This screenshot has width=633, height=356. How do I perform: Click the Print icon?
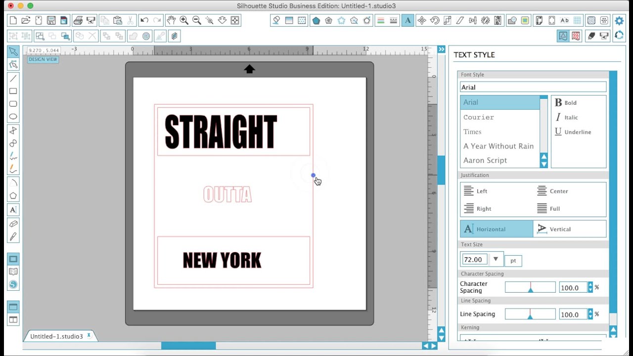tap(78, 20)
